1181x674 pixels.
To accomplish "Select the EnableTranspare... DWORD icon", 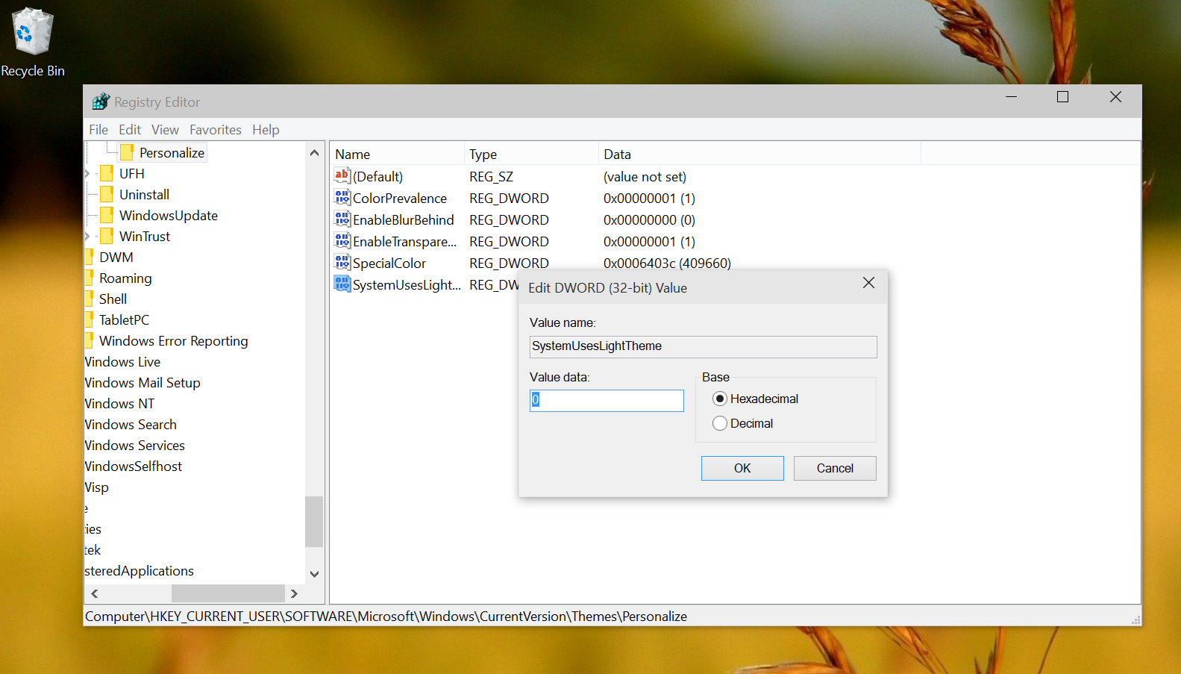I will click(x=342, y=241).
